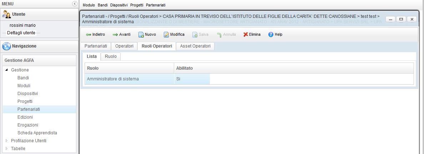This screenshot has height=154, width=424.
Task: Collapse the MENU side panel arrow
Action: pyautogui.click(x=74, y=4)
